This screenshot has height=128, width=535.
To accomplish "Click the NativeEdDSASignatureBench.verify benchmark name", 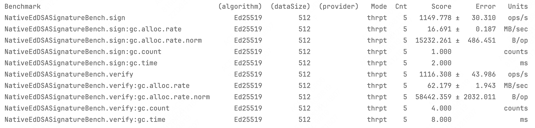I will tap(69, 75).
